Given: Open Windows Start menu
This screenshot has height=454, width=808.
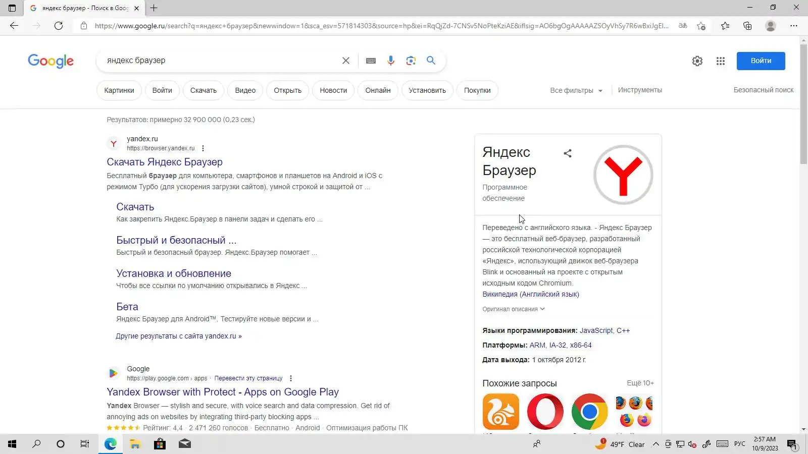Looking at the screenshot, I should click(12, 444).
